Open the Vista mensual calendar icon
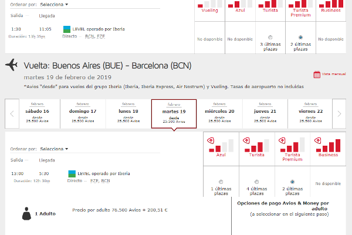This screenshot has height=235, width=352. pyautogui.click(x=317, y=75)
